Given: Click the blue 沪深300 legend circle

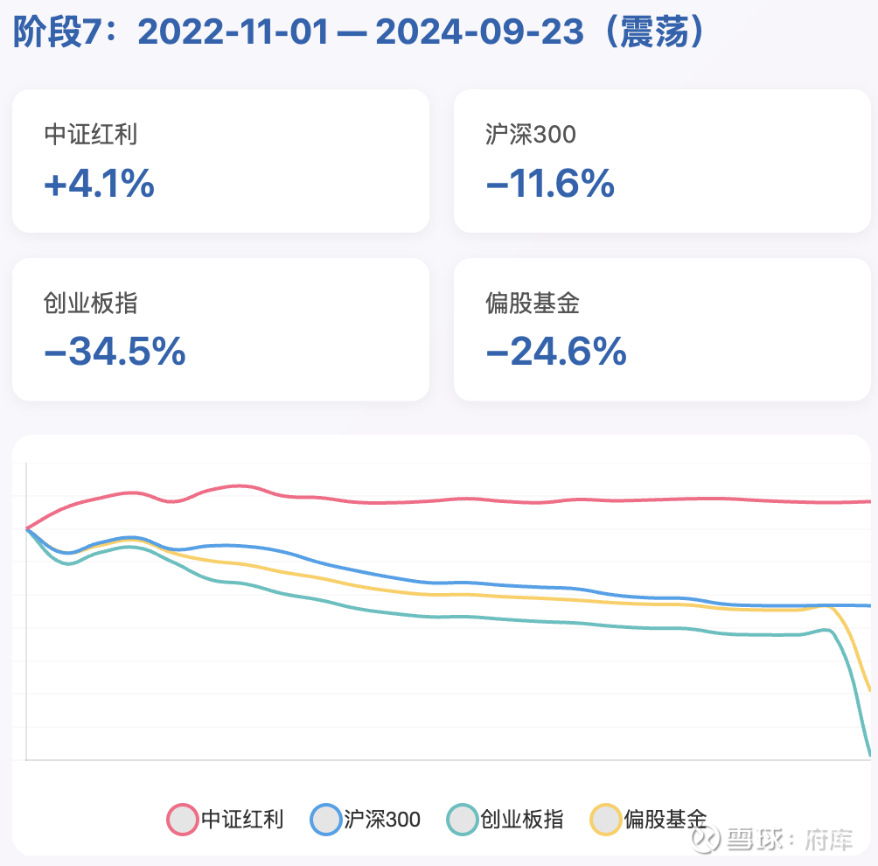Looking at the screenshot, I should [326, 820].
